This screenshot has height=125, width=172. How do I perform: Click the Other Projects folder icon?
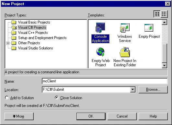(14, 43)
